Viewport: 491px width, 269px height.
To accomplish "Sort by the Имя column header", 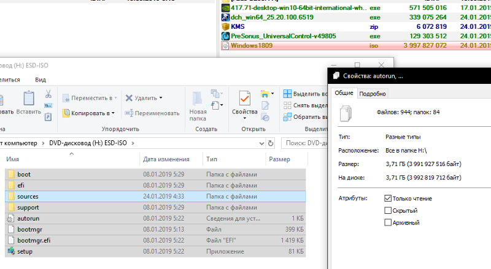I will [x=12, y=159].
